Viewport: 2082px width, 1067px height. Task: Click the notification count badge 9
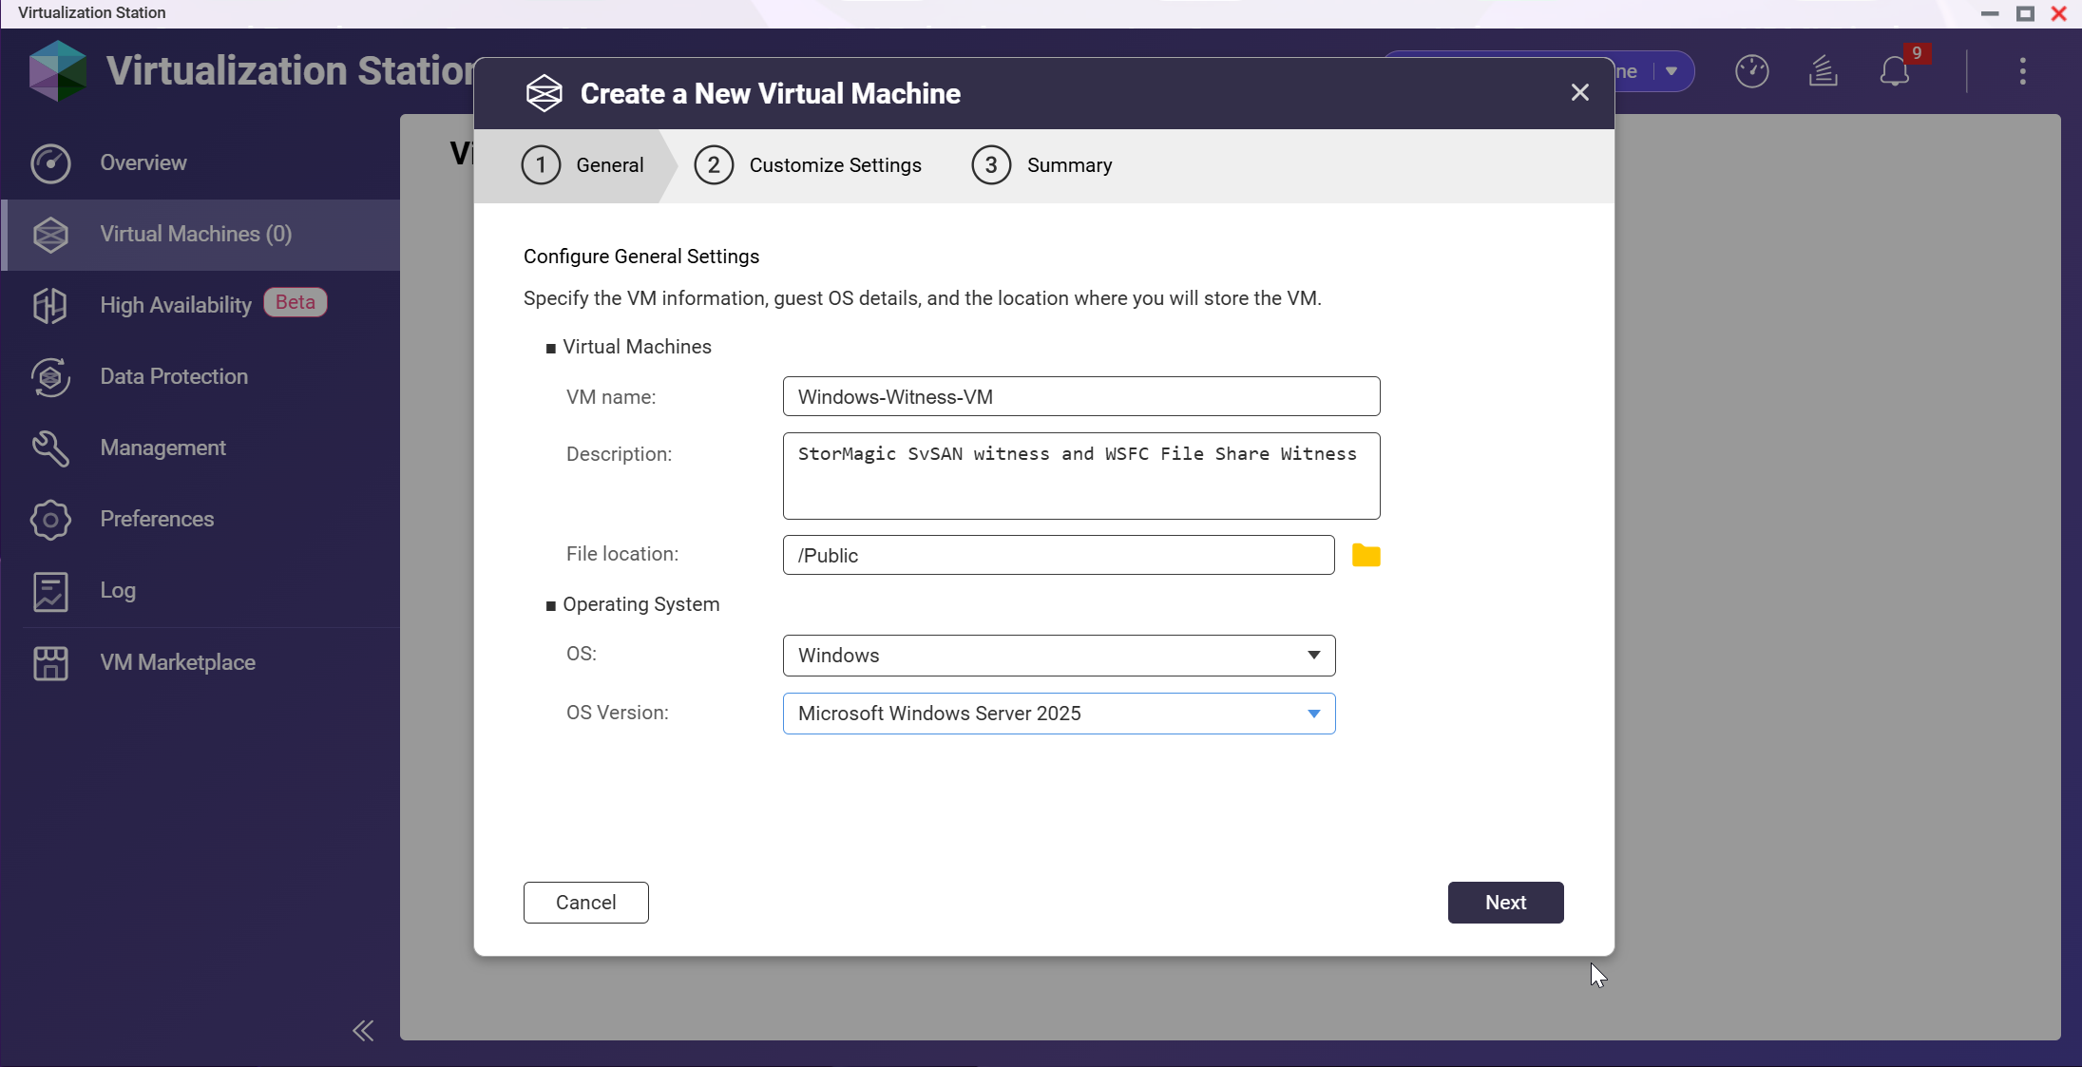[1917, 53]
